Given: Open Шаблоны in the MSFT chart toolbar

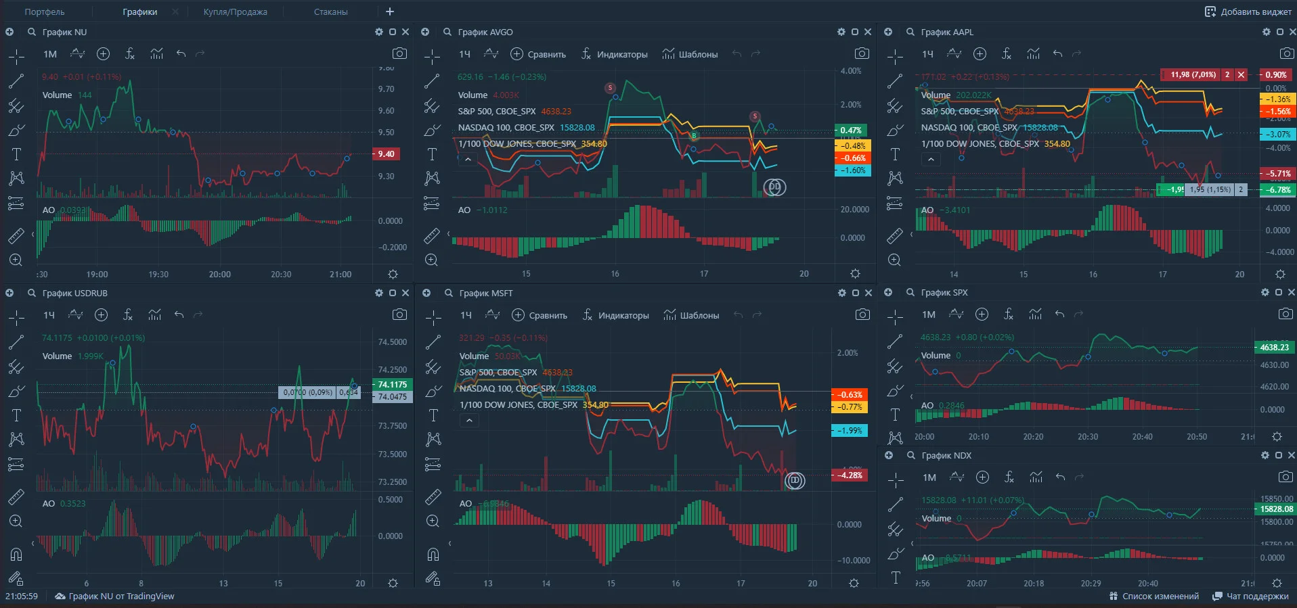Looking at the screenshot, I should 691,315.
